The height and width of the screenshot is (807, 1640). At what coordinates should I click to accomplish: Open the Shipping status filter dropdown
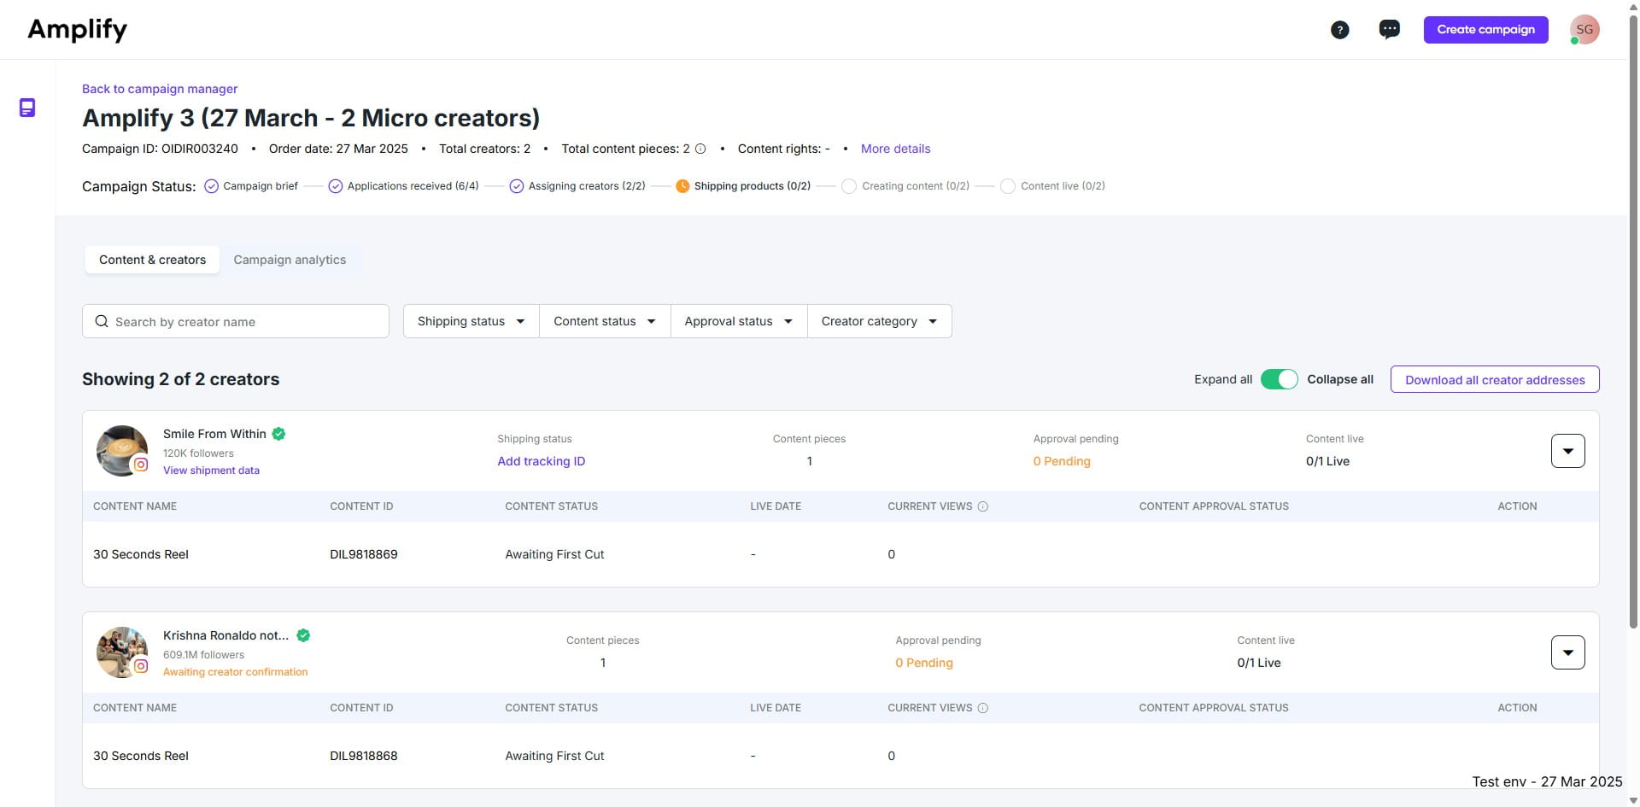(470, 320)
